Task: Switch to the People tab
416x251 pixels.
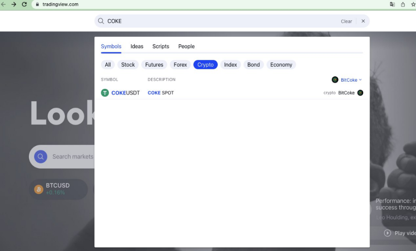Action: (x=186, y=46)
